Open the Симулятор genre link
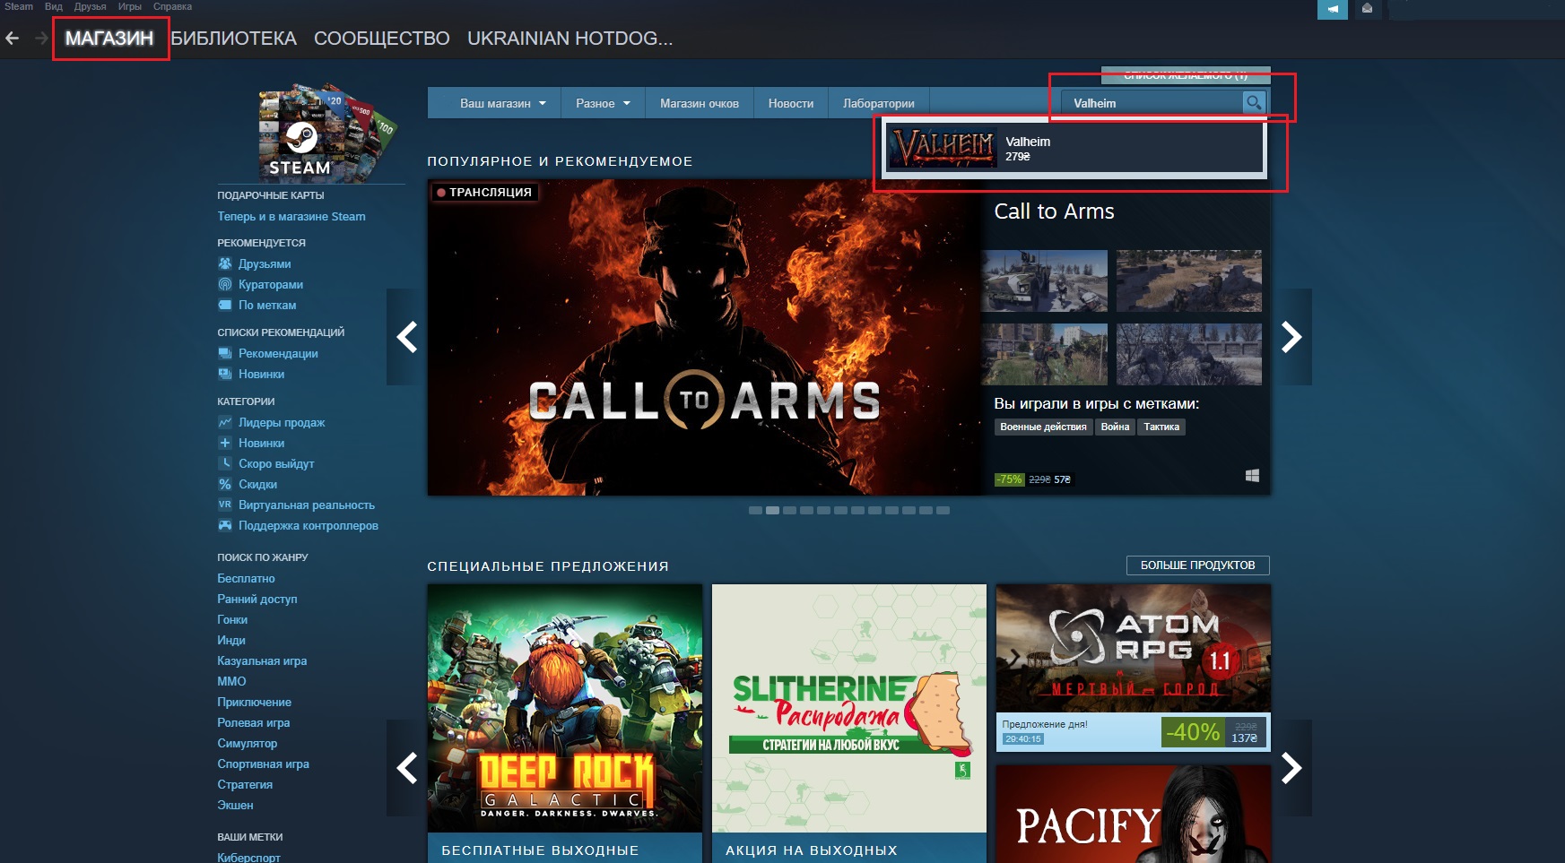The image size is (1565, 863). pos(248,743)
